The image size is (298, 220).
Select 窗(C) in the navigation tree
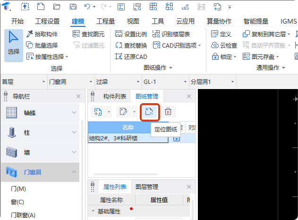point(17,202)
